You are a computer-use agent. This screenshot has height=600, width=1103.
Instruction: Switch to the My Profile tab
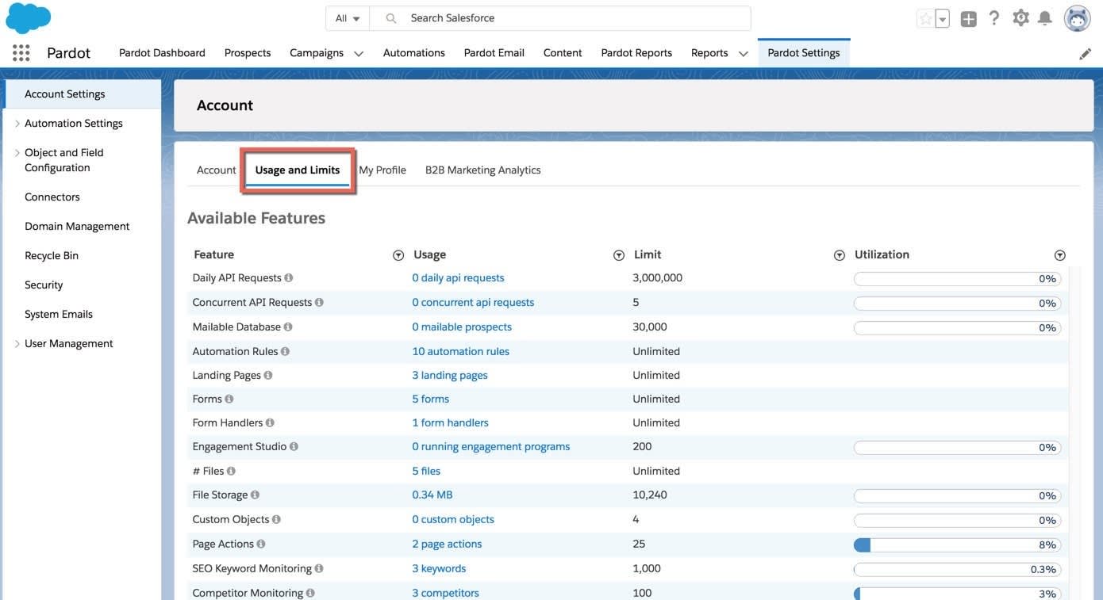(x=382, y=169)
